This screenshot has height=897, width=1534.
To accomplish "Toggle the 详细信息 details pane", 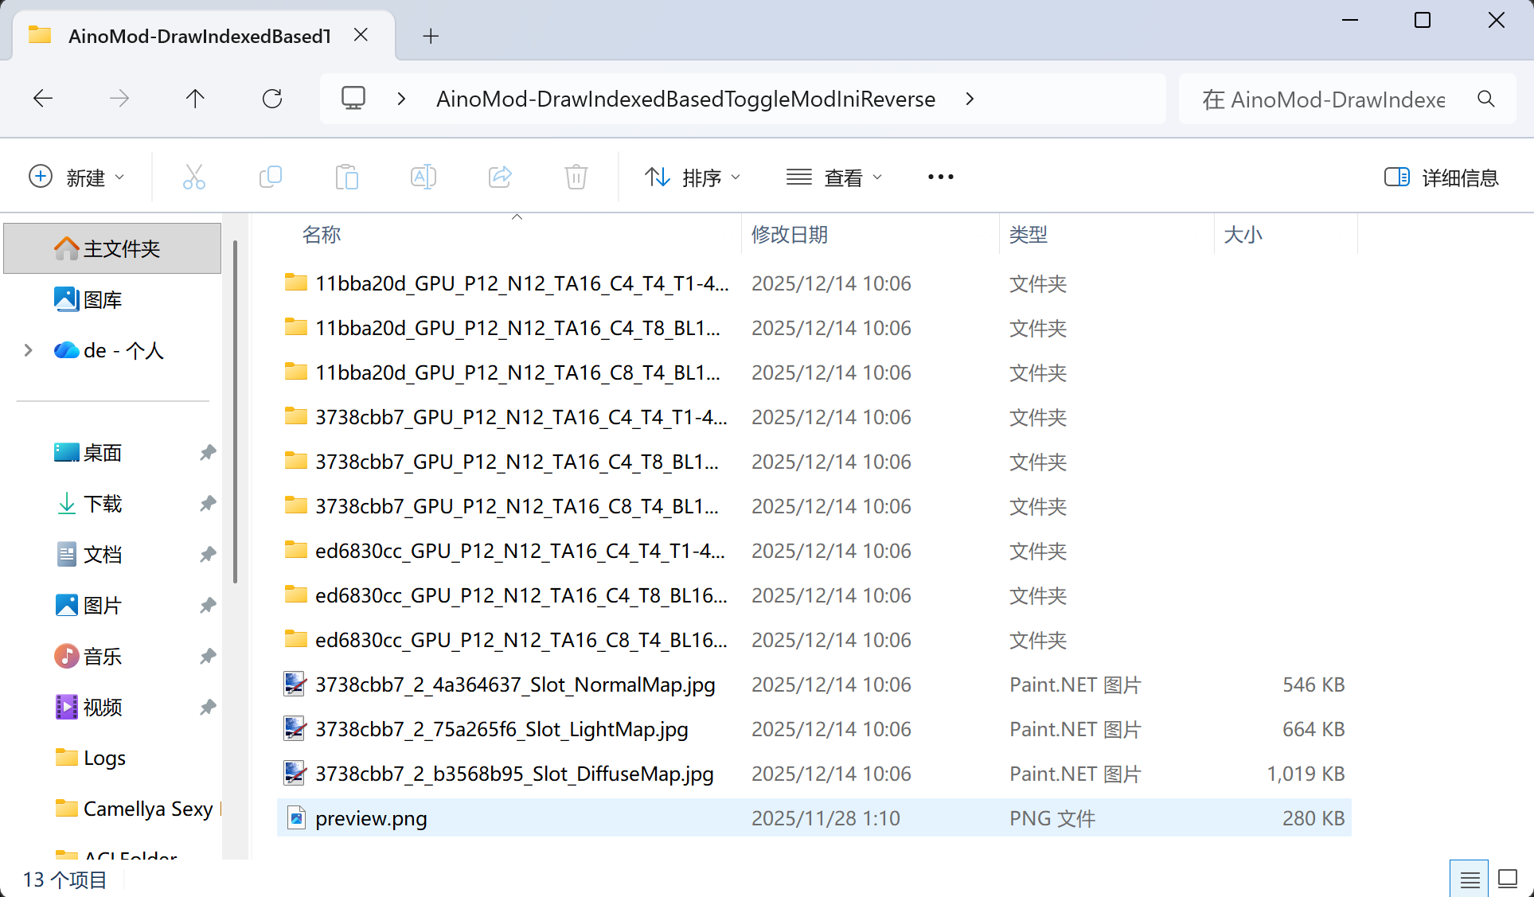I will tap(1441, 177).
